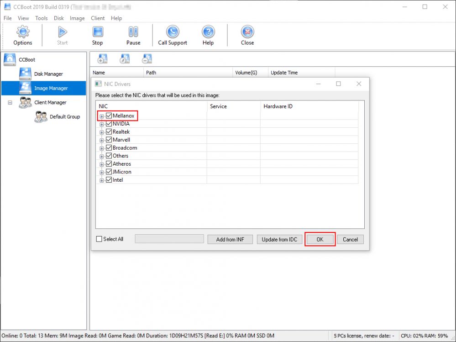Uncheck the Intel checkbox
Screen dimensions: 456x342
[x=109, y=180]
